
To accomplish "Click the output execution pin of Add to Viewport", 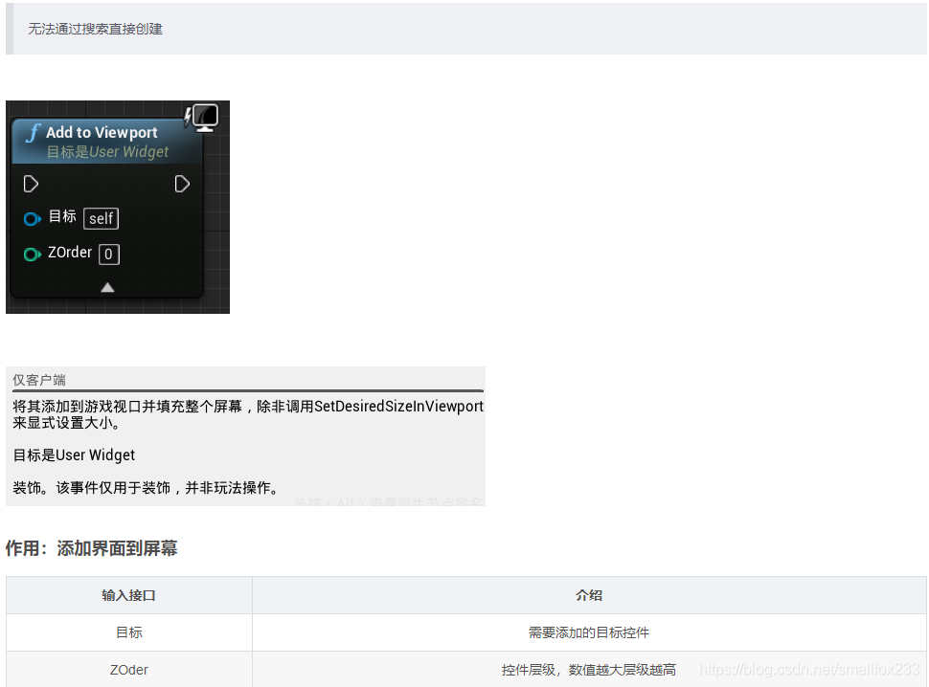I will click(182, 184).
